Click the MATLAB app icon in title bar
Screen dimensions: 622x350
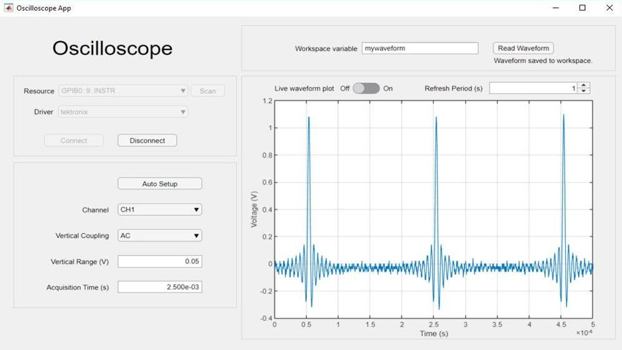point(9,8)
